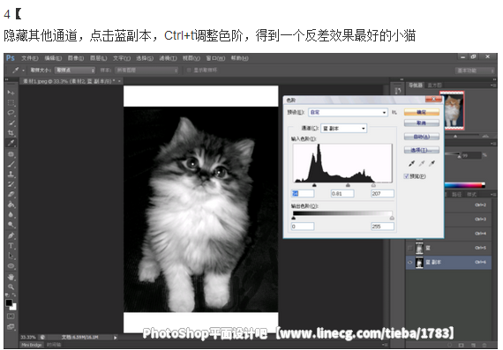The width and height of the screenshot is (503, 350).
Task: Select the Hand tool
Action: [11, 277]
